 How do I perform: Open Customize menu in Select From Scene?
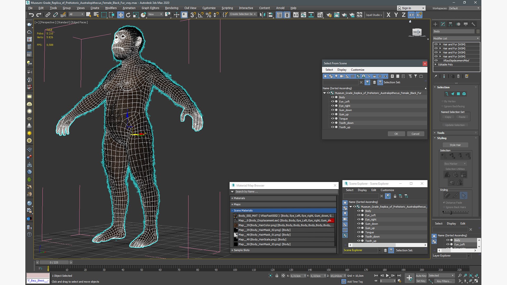click(358, 70)
